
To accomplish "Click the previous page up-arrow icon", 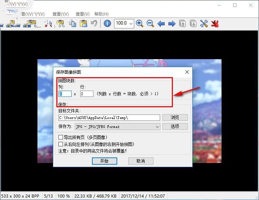I will click(183, 24).
